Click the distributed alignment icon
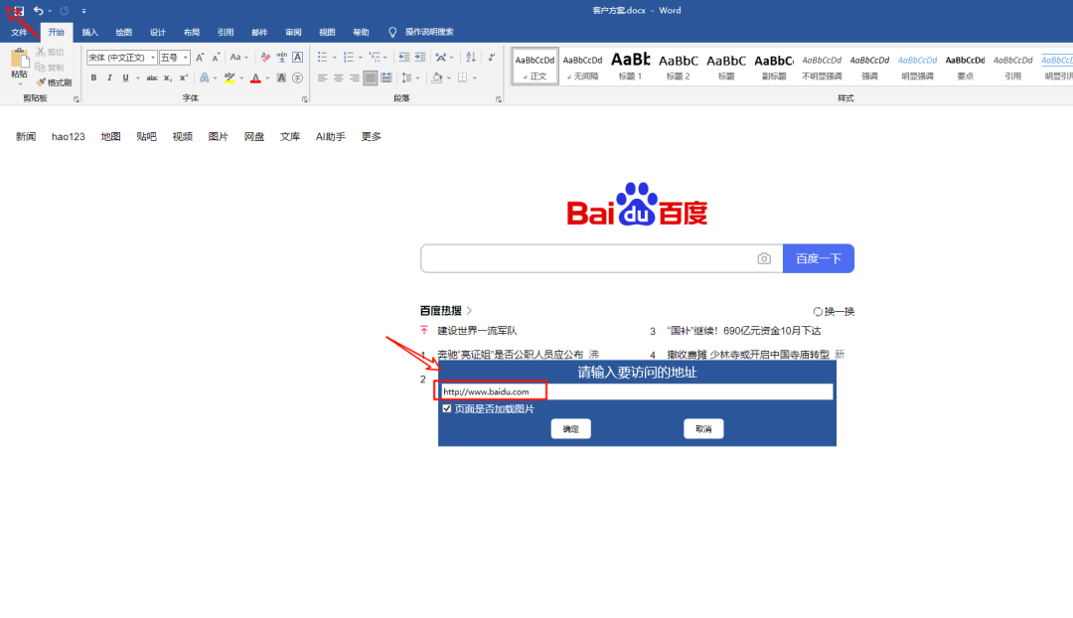 point(386,78)
